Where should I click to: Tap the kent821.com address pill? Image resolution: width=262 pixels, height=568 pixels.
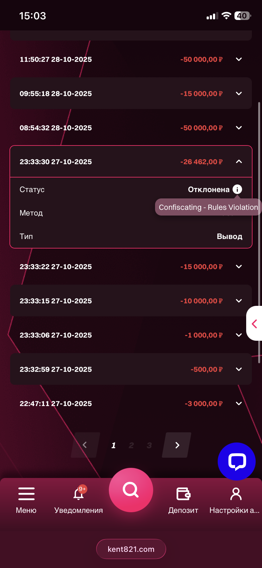(x=131, y=549)
